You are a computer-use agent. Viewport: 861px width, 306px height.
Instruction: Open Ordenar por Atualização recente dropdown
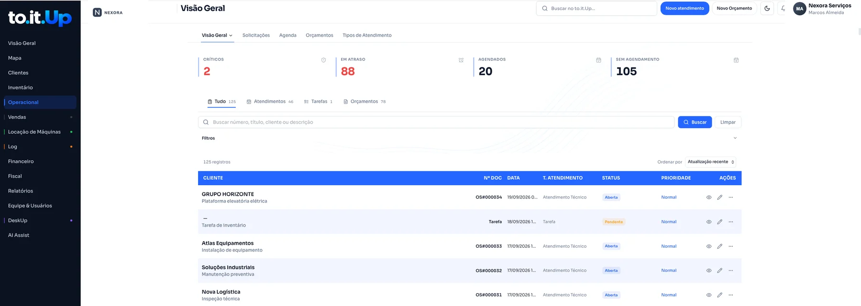click(x=710, y=162)
